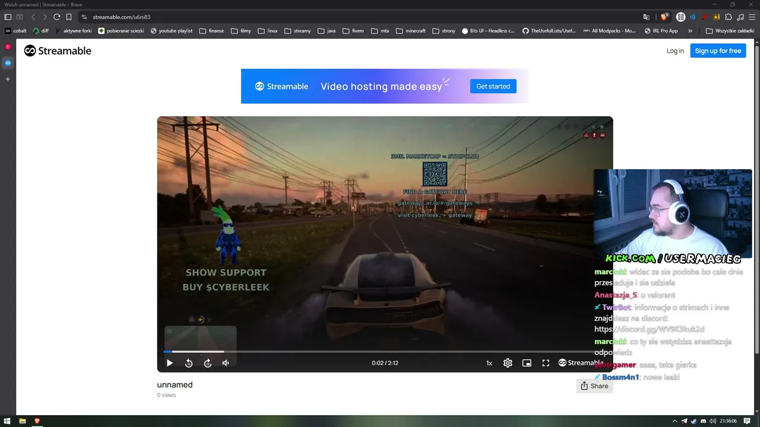Expand the fivem bookmark folder
Screen dimensions: 760x427
coord(353,31)
